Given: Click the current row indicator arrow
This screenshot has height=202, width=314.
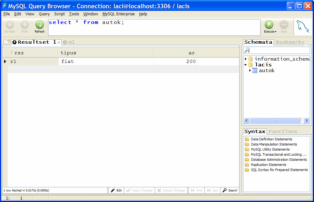Looking at the screenshot, I should pos(5,61).
